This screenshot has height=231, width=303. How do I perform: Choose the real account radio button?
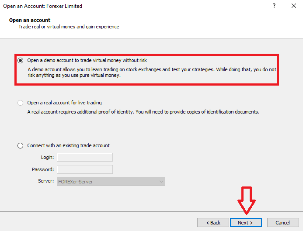[21, 103]
